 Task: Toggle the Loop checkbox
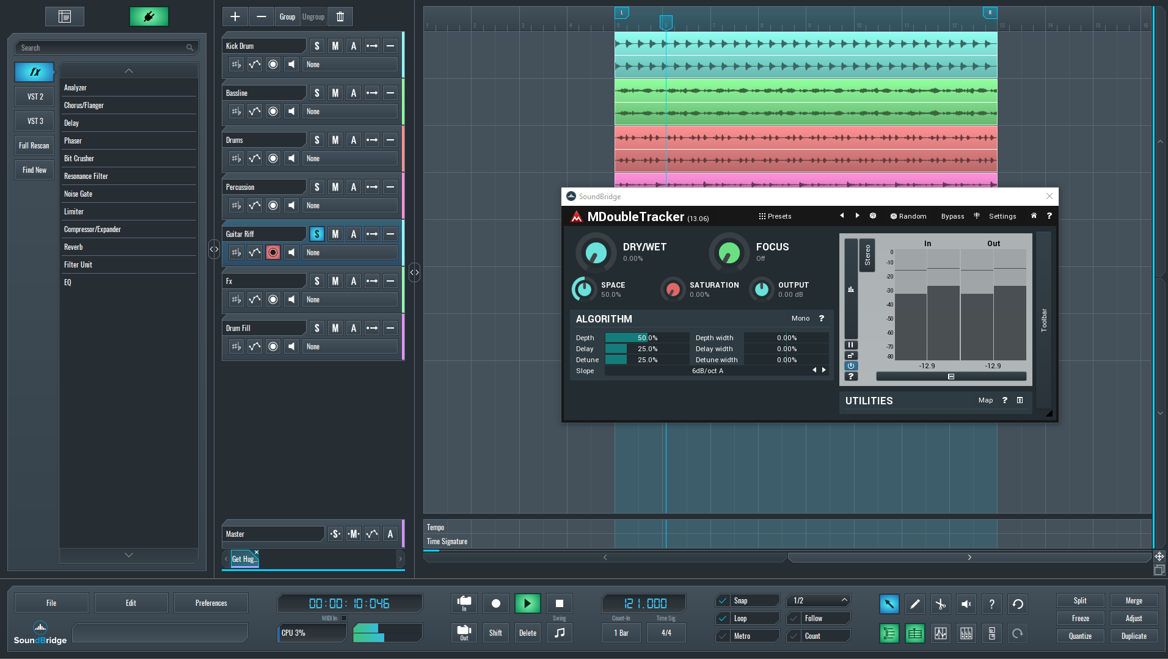click(723, 618)
